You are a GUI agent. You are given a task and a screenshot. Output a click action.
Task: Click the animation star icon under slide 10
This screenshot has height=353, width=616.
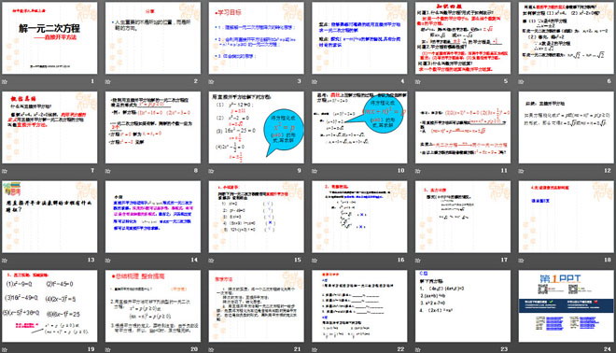coord(315,171)
